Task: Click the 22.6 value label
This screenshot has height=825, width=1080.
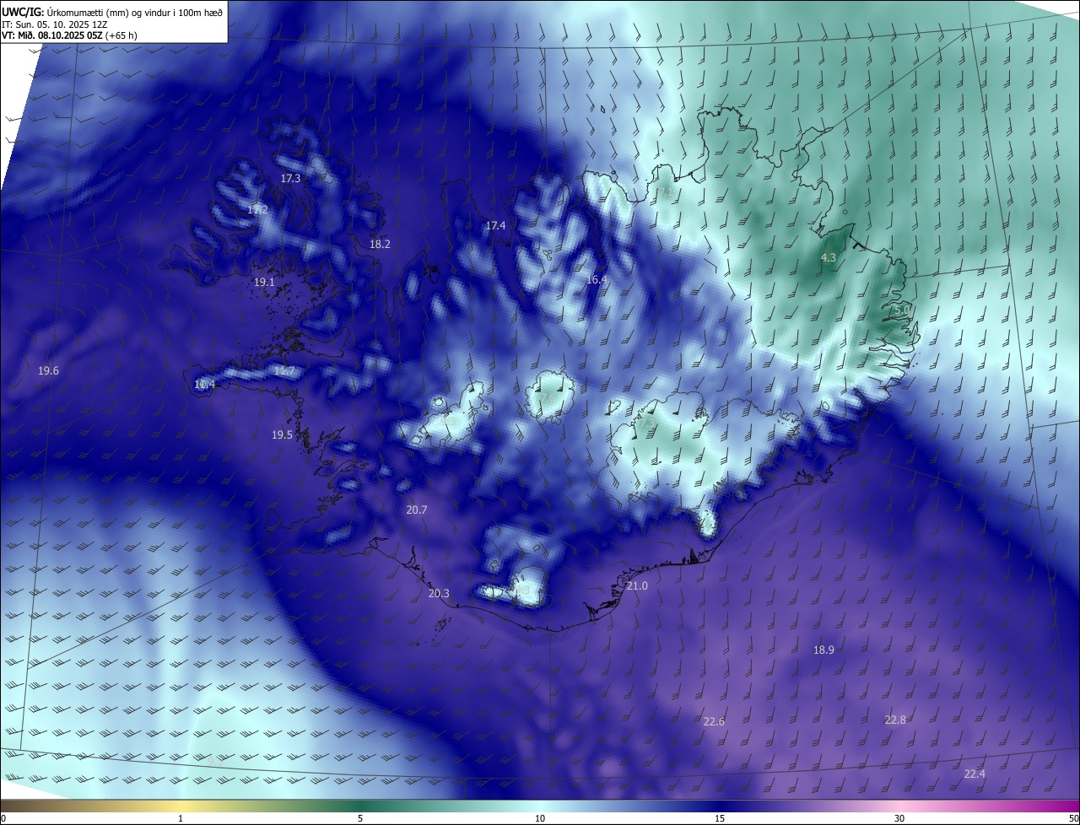Action: point(714,721)
